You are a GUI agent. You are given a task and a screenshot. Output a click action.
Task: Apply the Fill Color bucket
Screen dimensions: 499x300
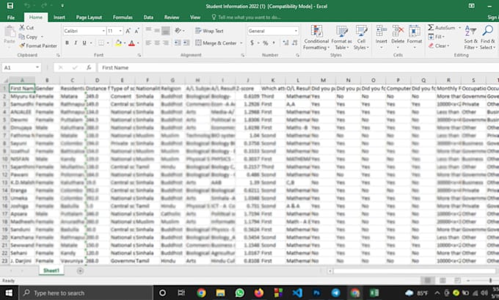tap(118, 43)
